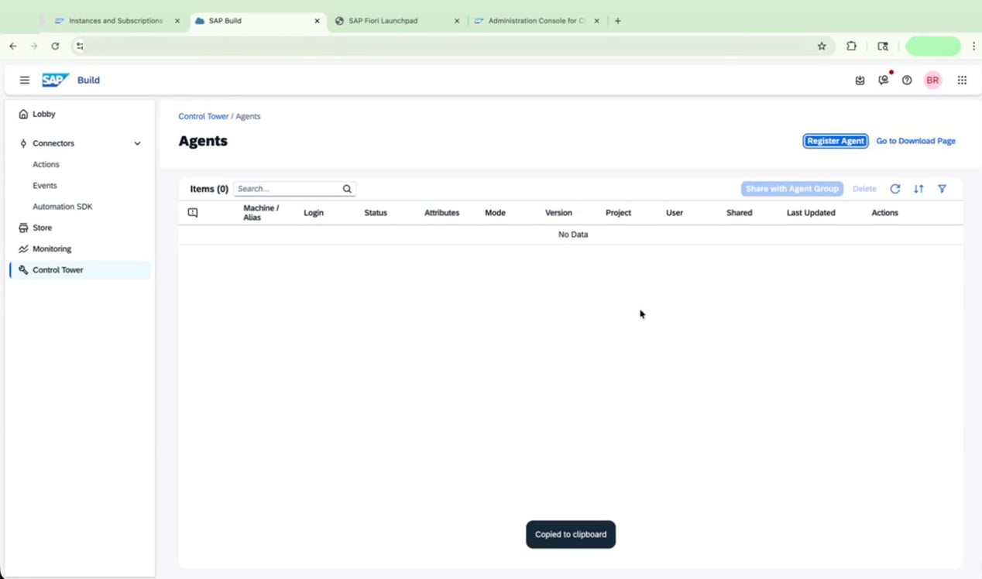This screenshot has width=982, height=579.
Task: Click the Version column header
Action: click(x=558, y=213)
